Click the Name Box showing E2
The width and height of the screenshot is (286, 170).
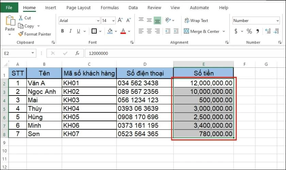(x=19, y=53)
